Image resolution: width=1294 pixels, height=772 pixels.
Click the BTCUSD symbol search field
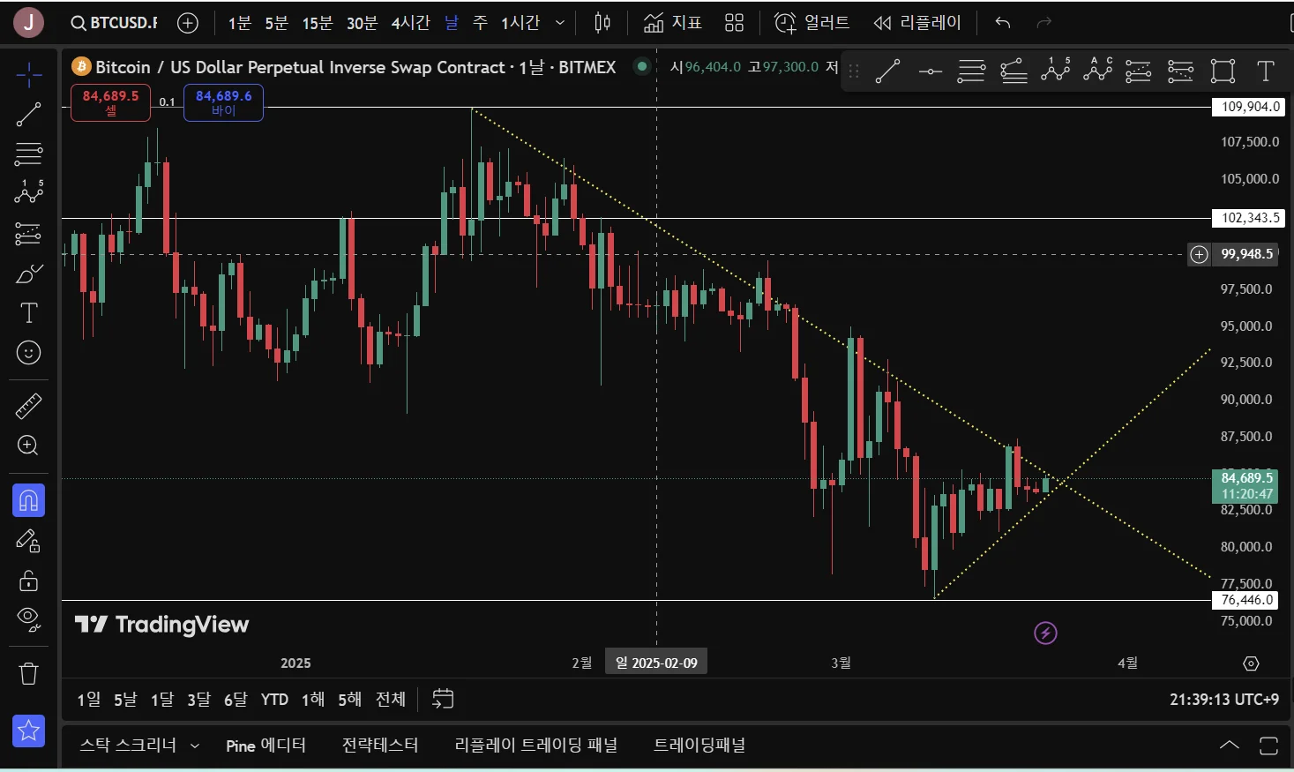(115, 23)
